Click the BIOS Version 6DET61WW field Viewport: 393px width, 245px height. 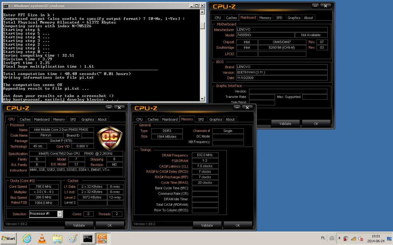282,73
